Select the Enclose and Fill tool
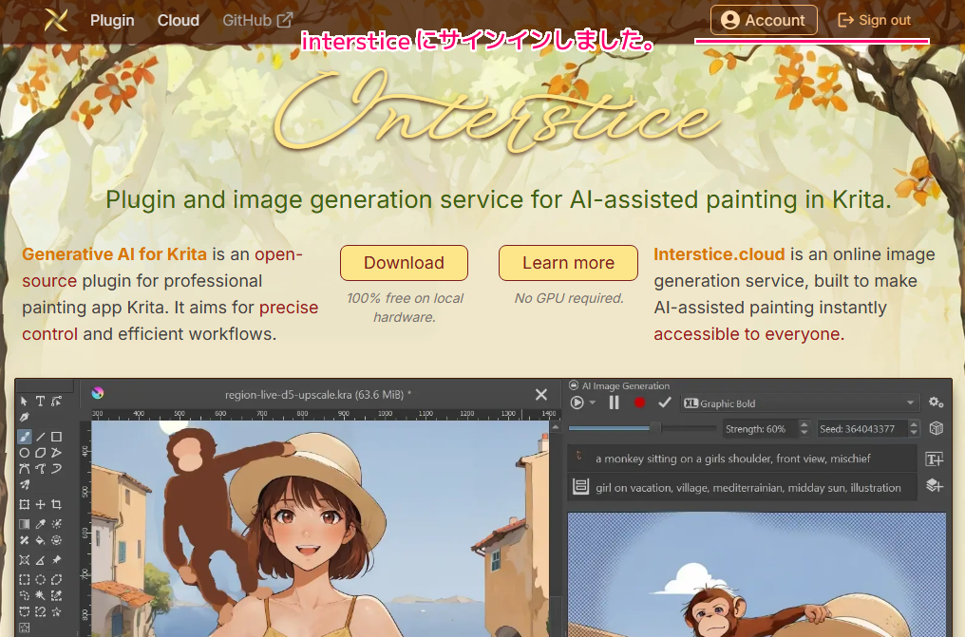 point(56,540)
